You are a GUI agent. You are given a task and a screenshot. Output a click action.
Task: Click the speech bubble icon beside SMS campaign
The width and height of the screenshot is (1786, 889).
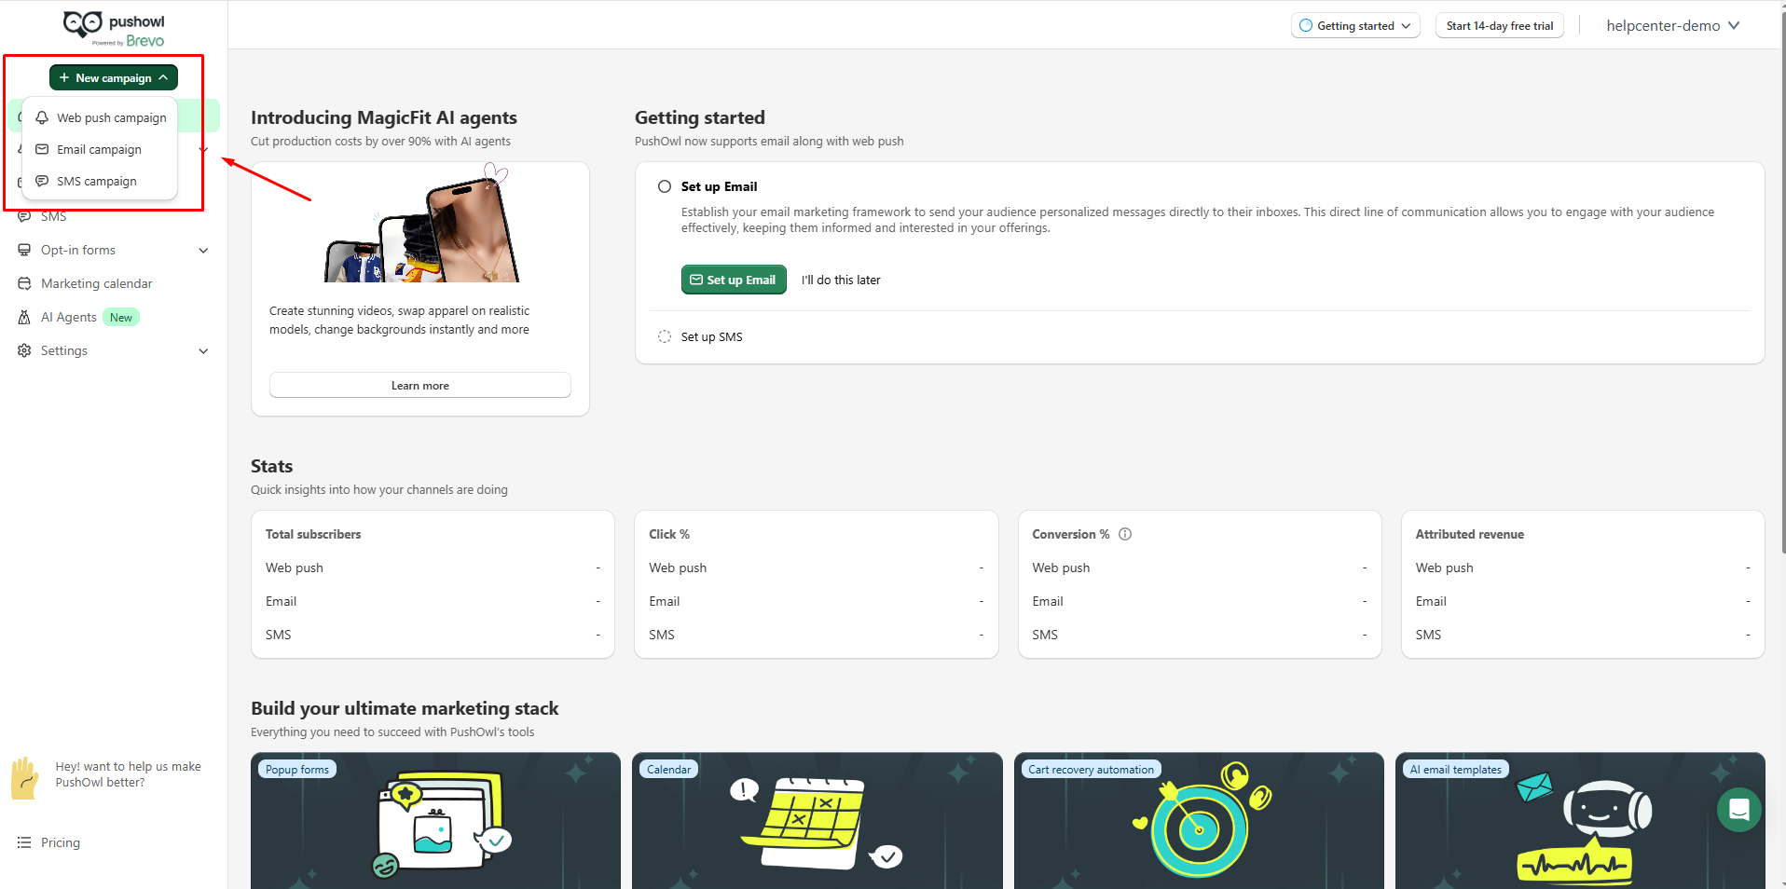point(42,181)
